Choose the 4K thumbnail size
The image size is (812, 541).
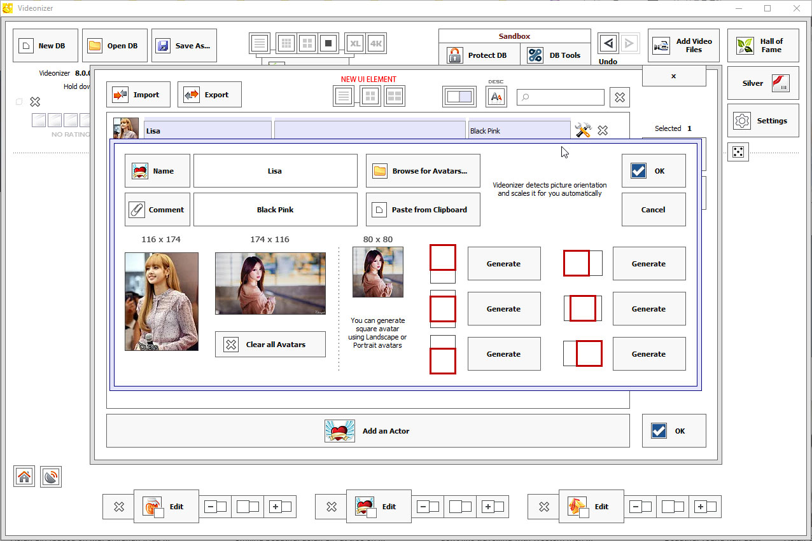pyautogui.click(x=376, y=43)
